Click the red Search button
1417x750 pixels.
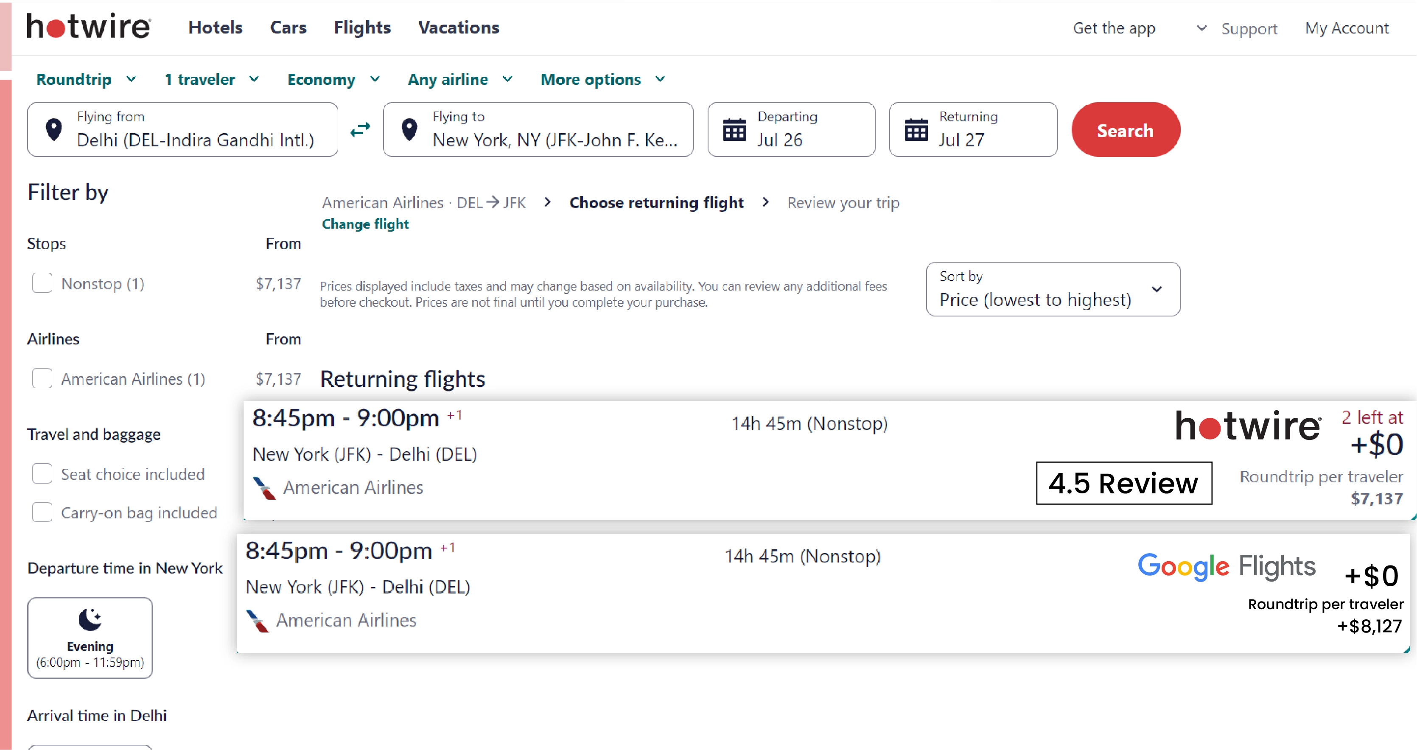click(1126, 130)
